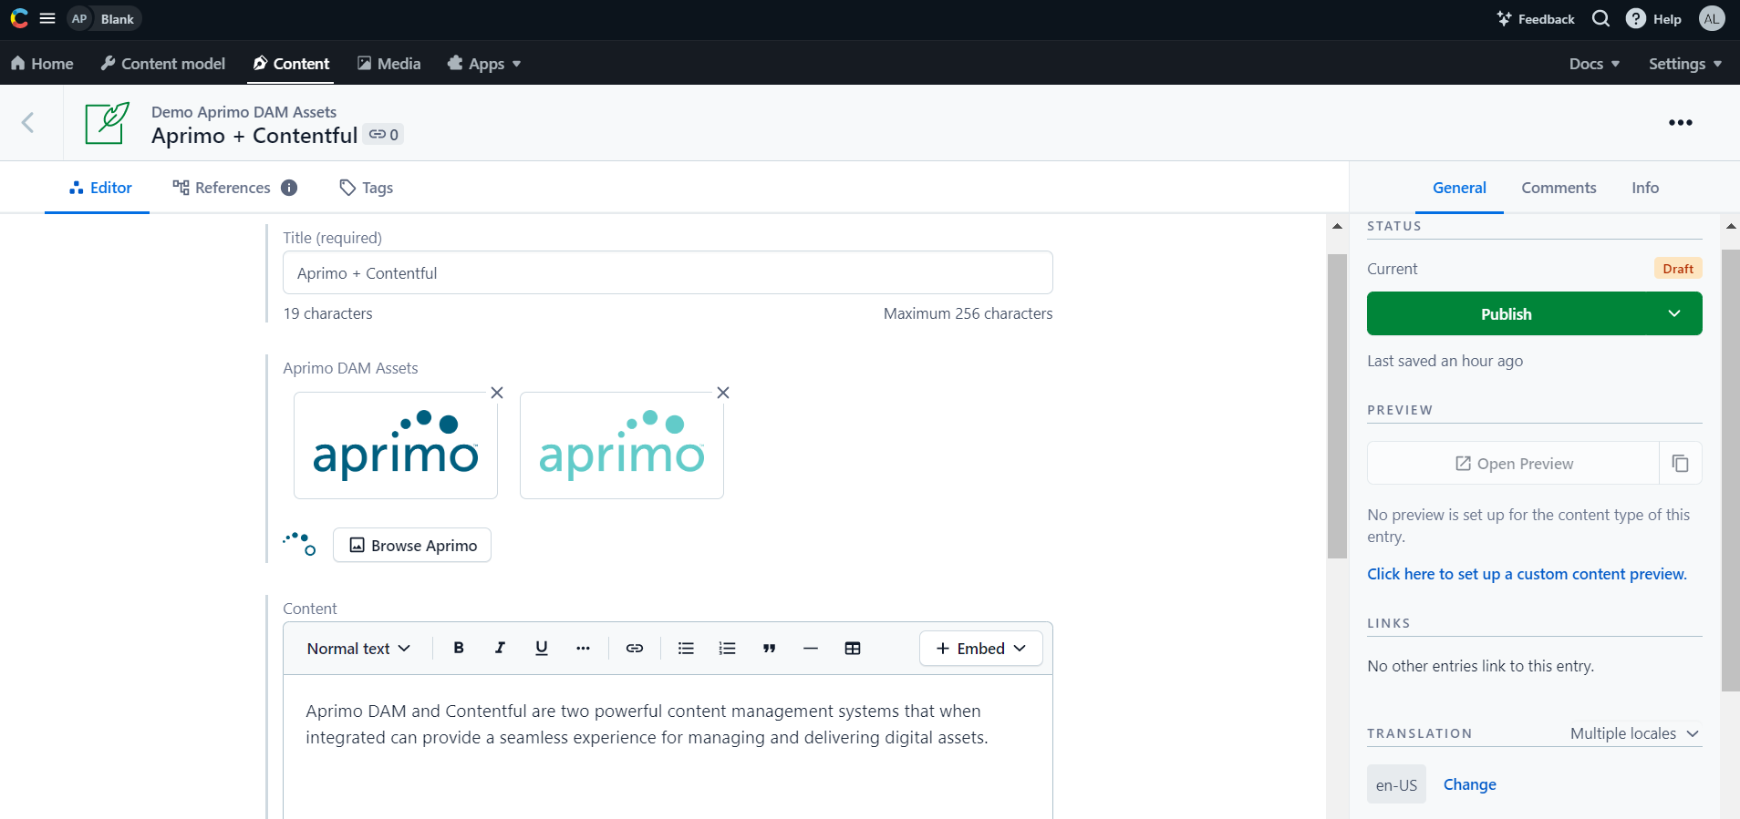The image size is (1740, 819).
Task: Click the Contentful logo icon
Action: (19, 18)
